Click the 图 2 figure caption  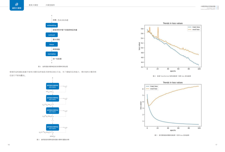(x=53, y=67)
